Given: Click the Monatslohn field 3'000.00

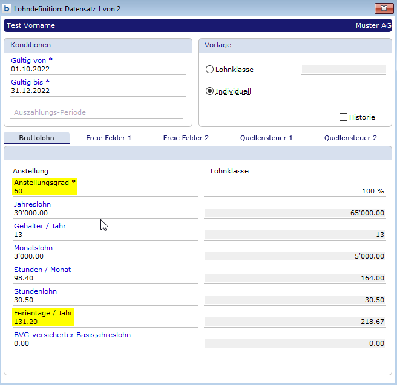Looking at the screenshot, I should [x=103, y=256].
